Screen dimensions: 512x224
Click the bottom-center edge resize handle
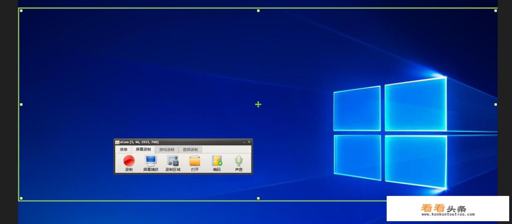point(258,198)
